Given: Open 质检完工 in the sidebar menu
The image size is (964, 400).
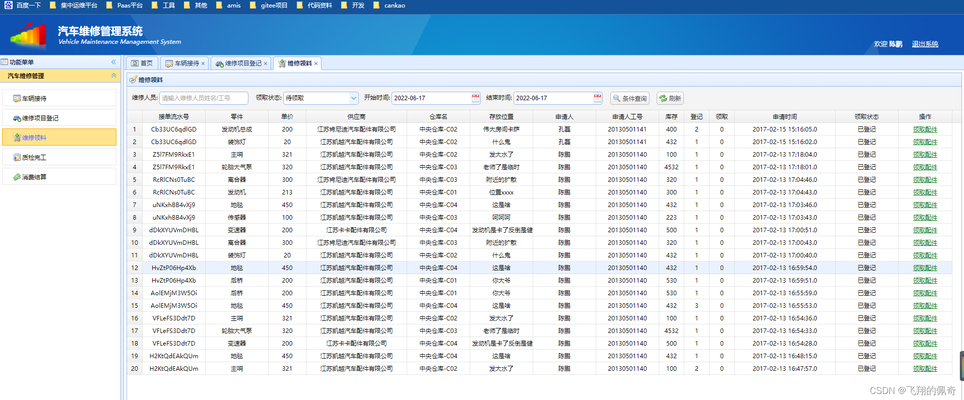Looking at the screenshot, I should point(59,157).
